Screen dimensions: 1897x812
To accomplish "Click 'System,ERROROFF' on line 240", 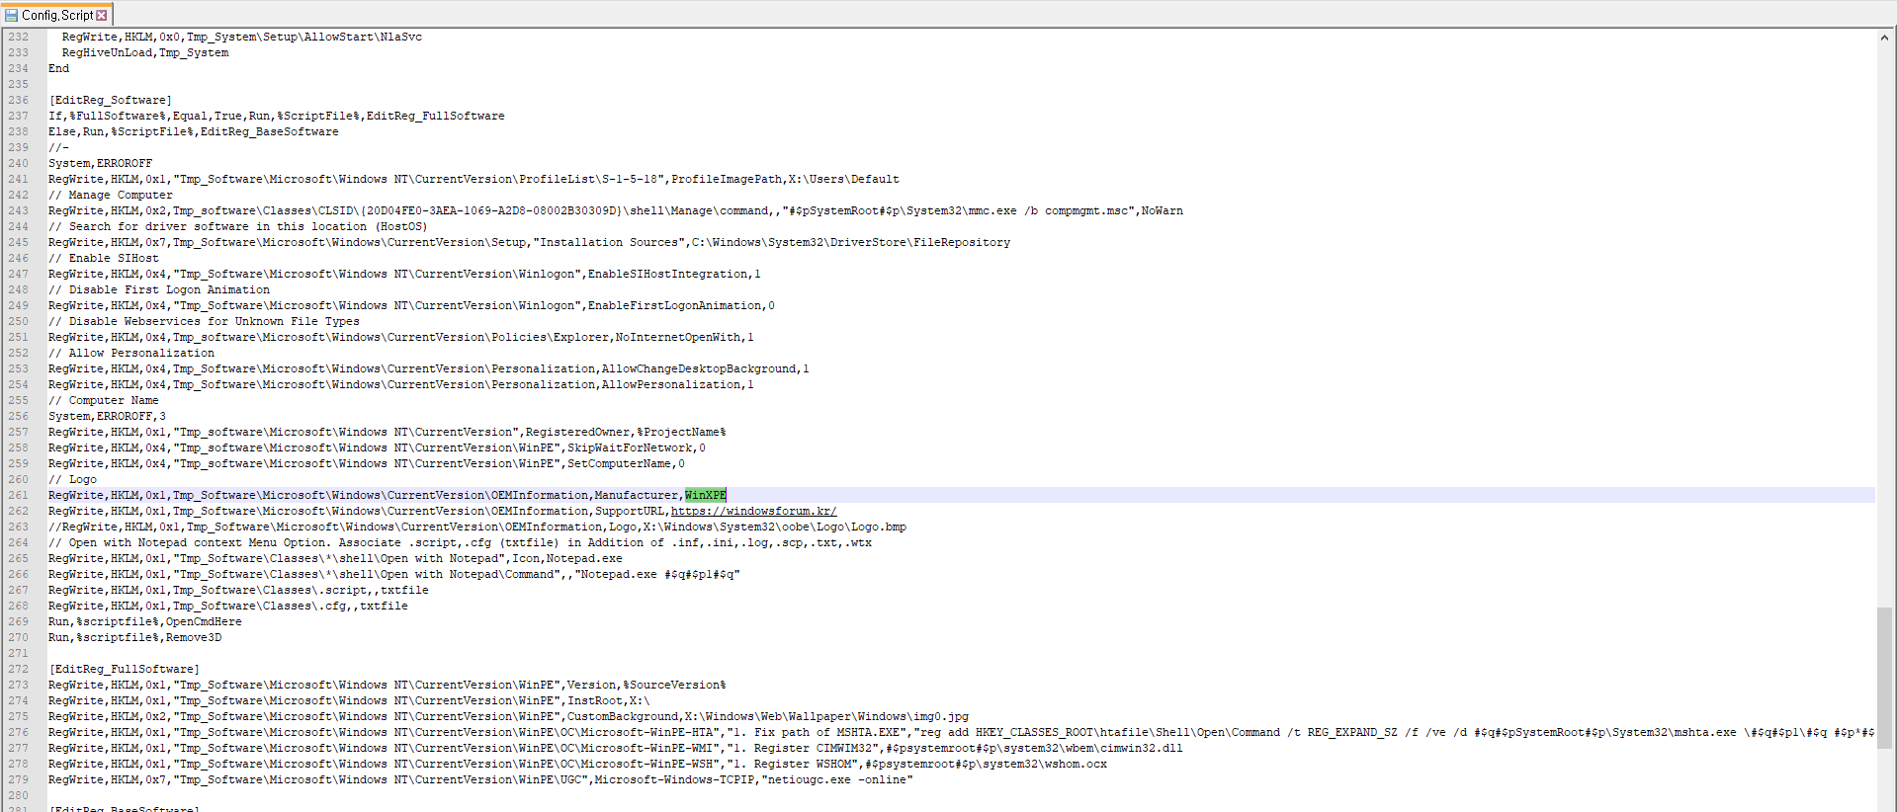I will point(100,163).
